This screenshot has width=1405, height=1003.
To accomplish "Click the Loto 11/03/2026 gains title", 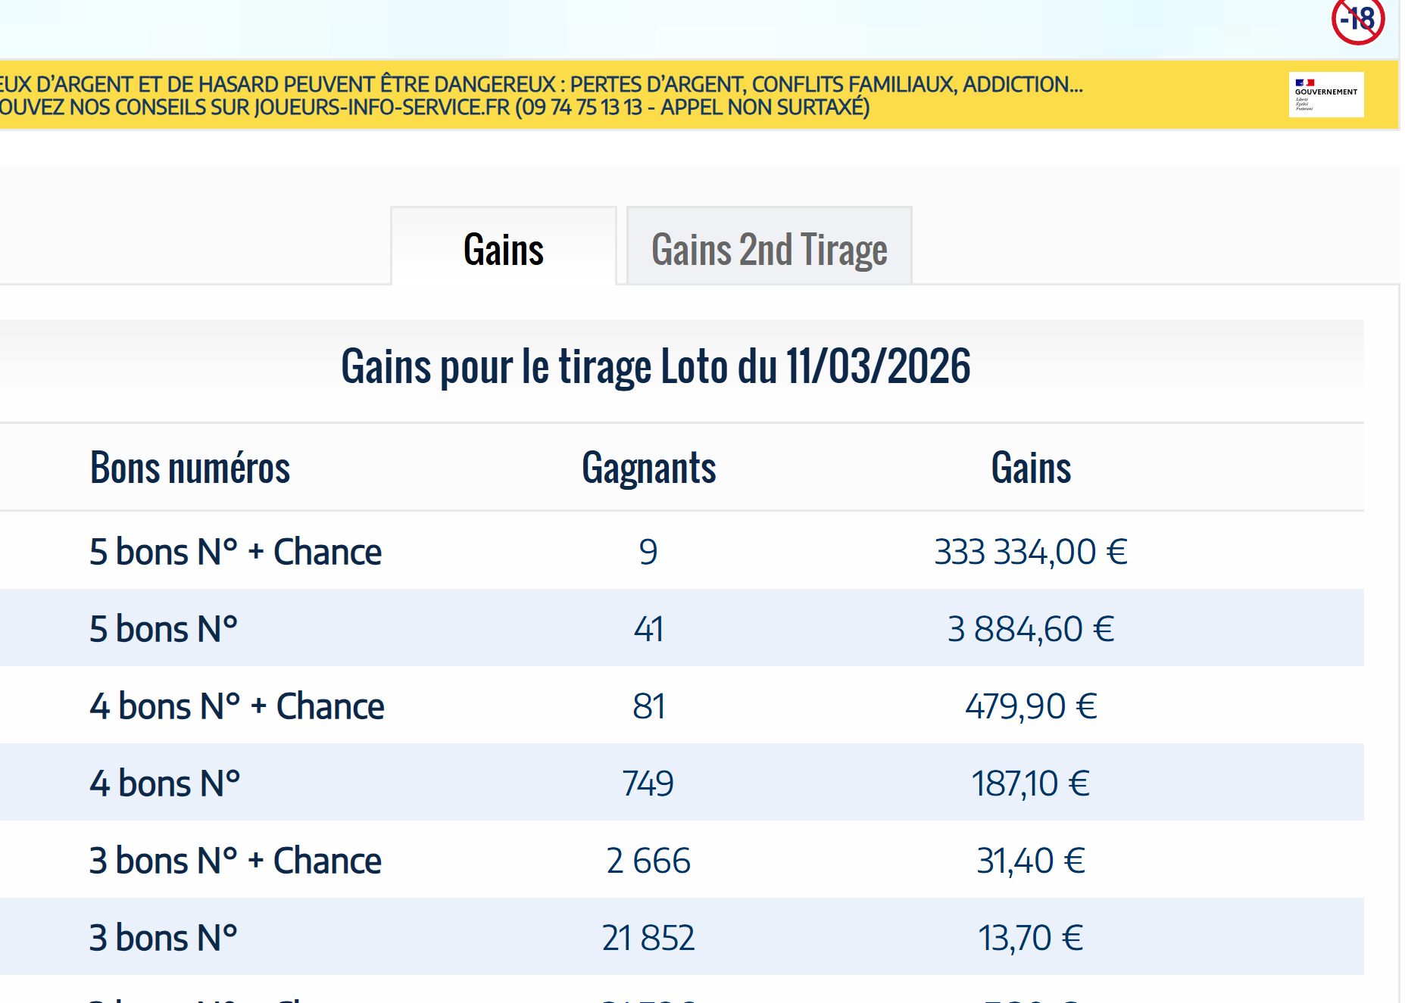I will click(x=655, y=367).
